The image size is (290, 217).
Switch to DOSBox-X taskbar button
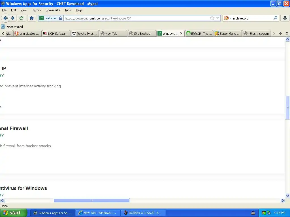coord(143,213)
